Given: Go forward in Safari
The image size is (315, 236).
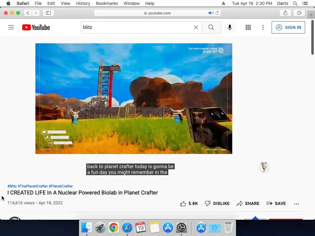Looking at the screenshot, I should [x=36, y=13].
